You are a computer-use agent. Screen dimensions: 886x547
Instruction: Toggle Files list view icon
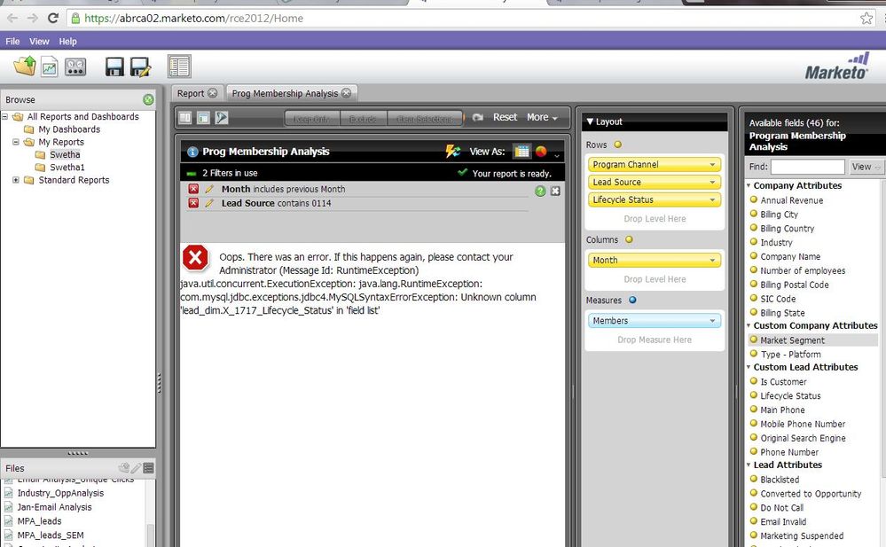(x=148, y=468)
